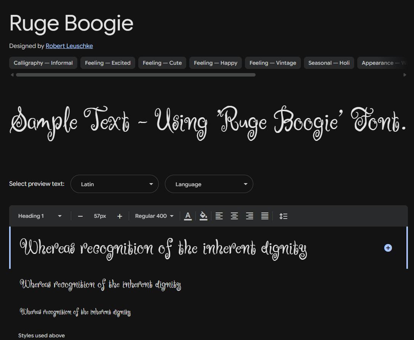Open the Regular 400 weight dropdown
Image resolution: width=414 pixels, height=340 pixels.
click(x=154, y=216)
